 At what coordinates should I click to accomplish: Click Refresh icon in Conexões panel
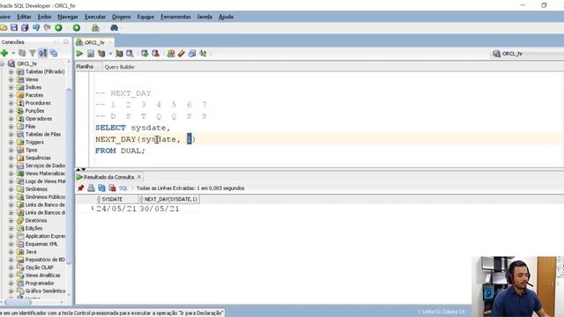[22, 53]
